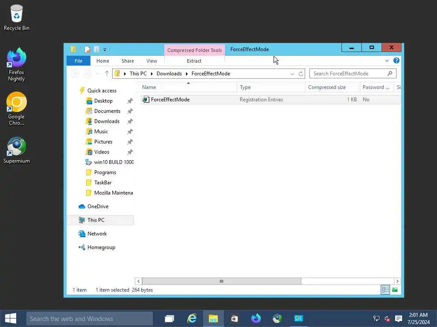The image size is (437, 327).
Task: Open Mozilla Maintenance folder in navigation pane
Action: click(x=109, y=193)
